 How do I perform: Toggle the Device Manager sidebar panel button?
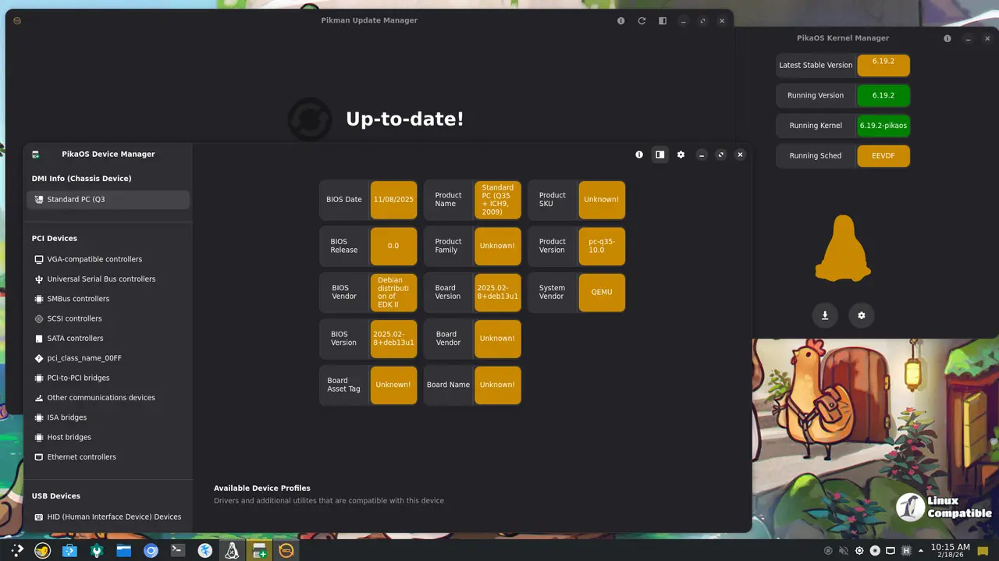tap(660, 154)
